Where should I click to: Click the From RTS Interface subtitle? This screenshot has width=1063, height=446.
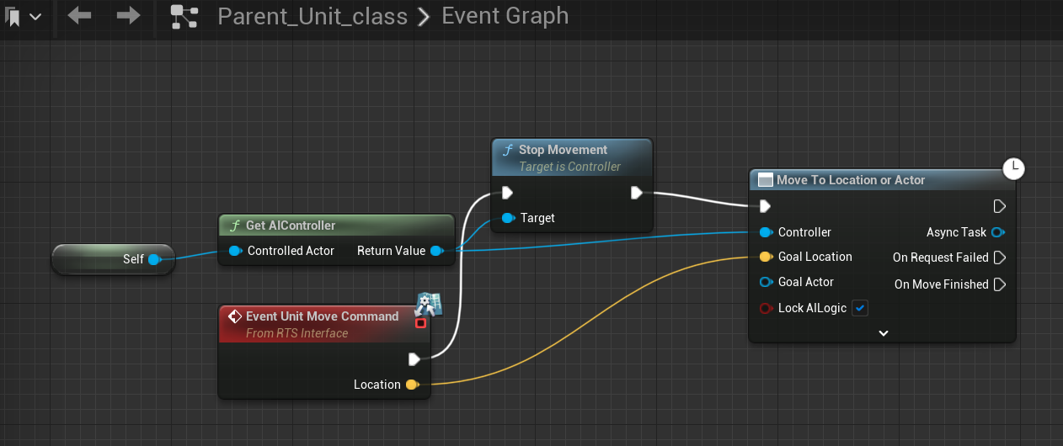point(296,333)
